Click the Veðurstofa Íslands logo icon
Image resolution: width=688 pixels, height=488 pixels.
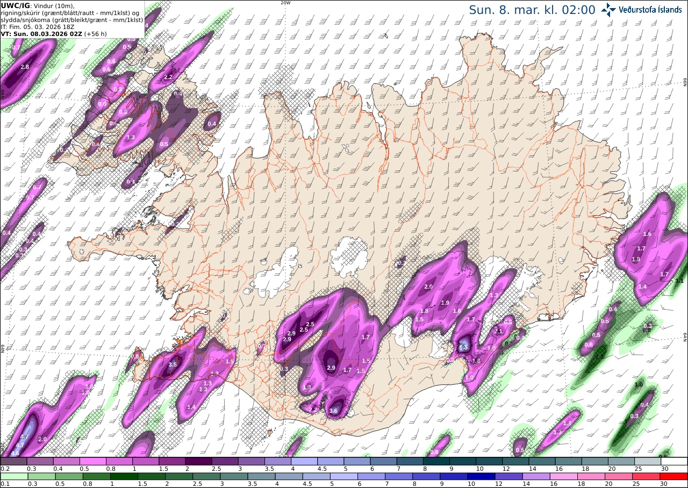point(609,10)
